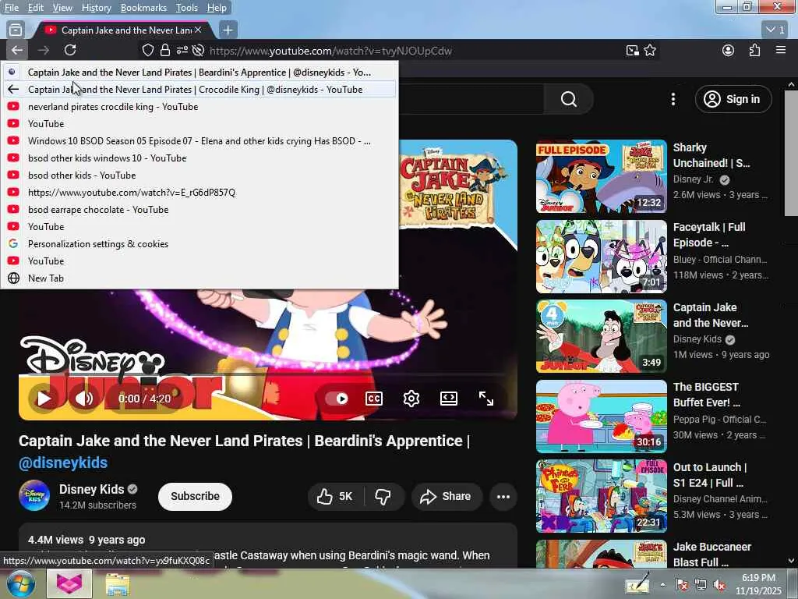Viewport: 798px width, 599px height.
Task: Open YouTube settings three-dot menu
Action: pyautogui.click(x=673, y=99)
